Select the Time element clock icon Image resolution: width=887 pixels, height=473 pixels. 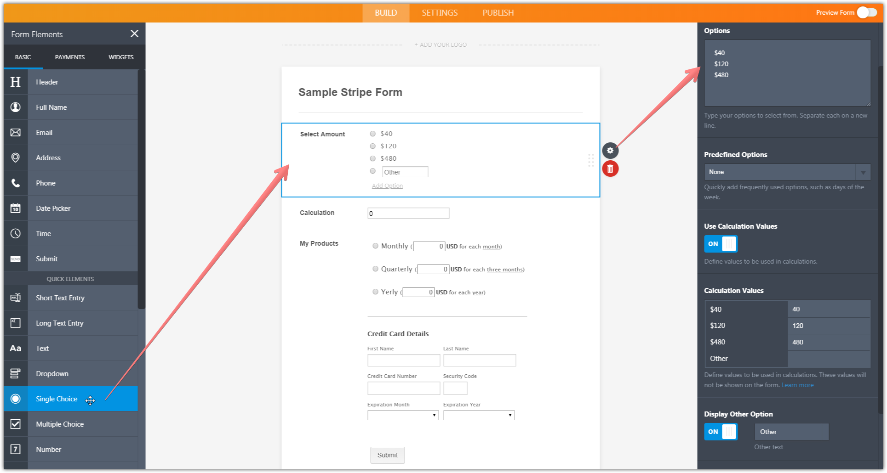pyautogui.click(x=16, y=233)
